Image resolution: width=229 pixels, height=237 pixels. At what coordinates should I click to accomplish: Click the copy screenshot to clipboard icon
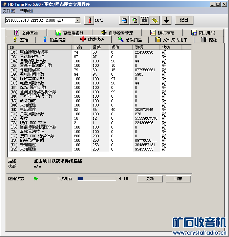(x=134, y=20)
